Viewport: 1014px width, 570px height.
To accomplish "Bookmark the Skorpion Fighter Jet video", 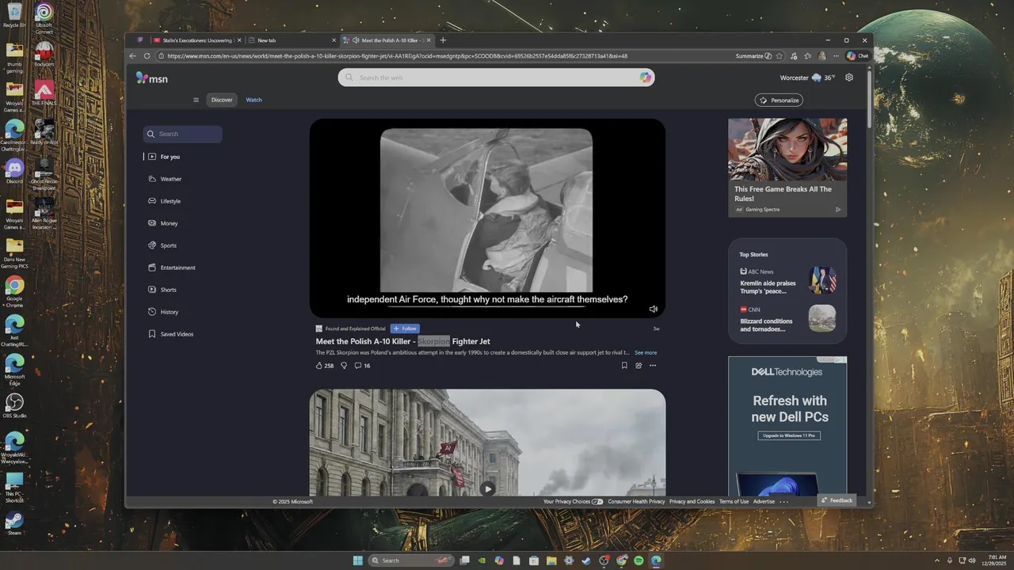I will pyautogui.click(x=624, y=366).
